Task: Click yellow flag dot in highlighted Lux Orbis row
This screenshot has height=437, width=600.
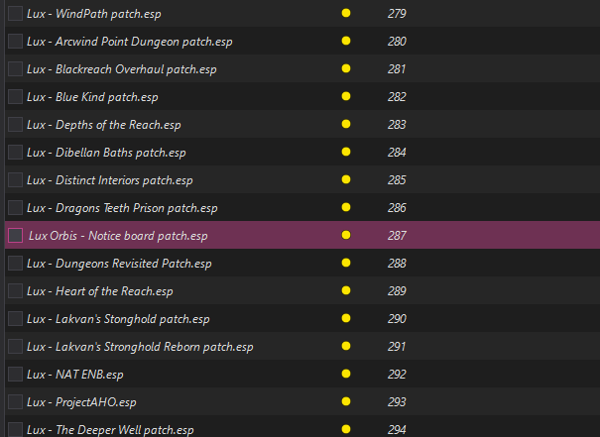Action: point(346,235)
